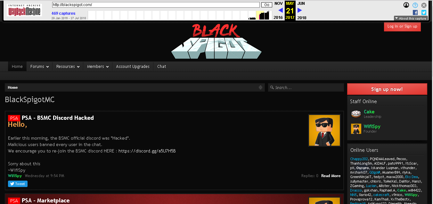Expand the Members dropdown arrow
433x204 pixels.
coord(107,67)
